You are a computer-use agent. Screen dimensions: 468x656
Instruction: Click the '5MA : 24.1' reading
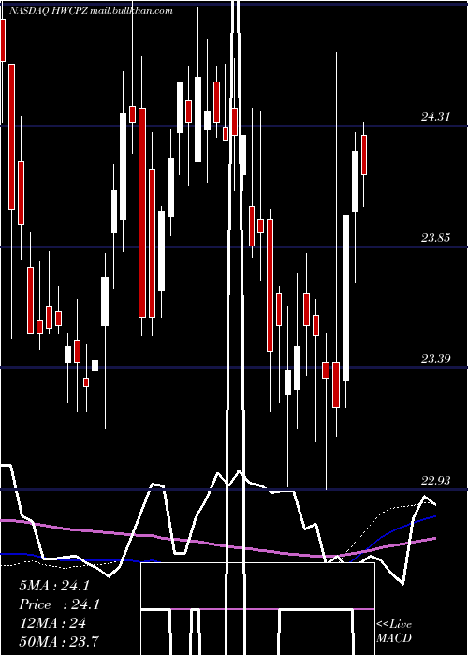tap(54, 586)
